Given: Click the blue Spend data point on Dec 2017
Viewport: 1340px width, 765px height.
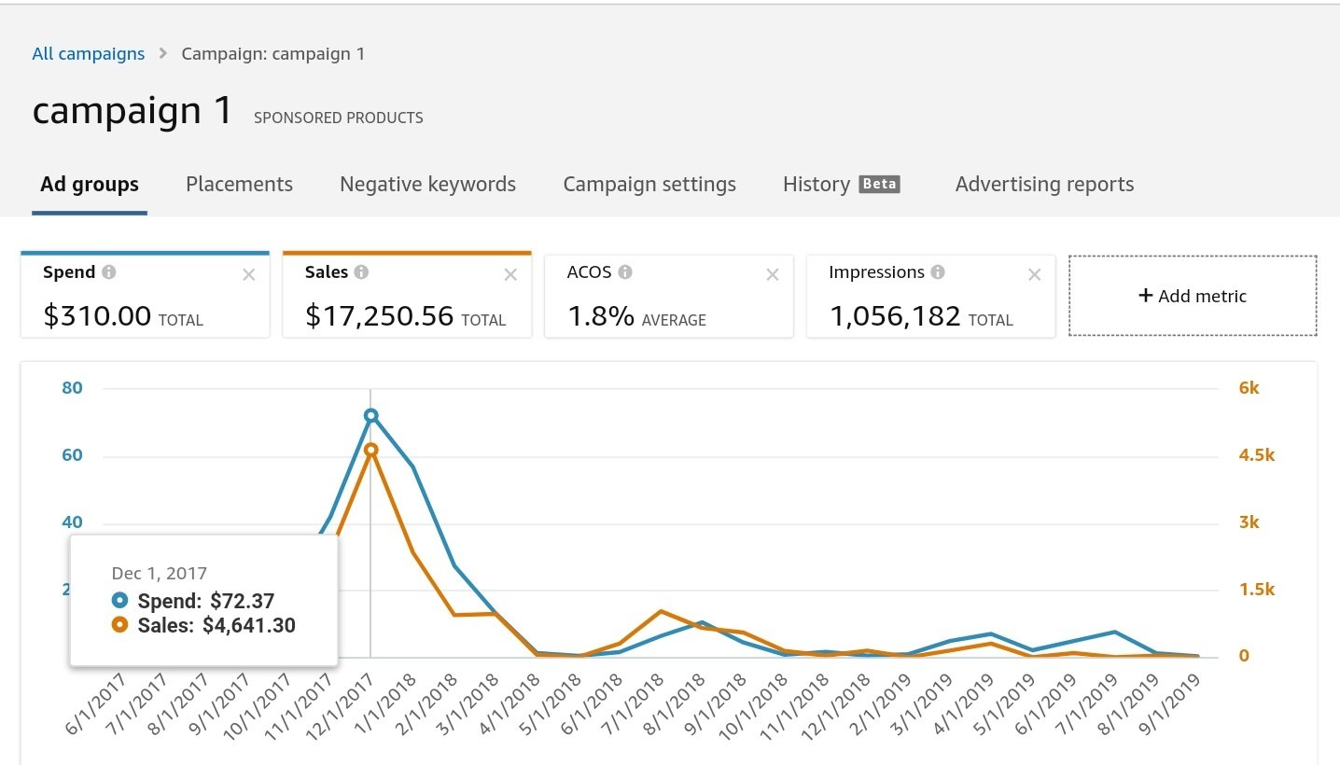Looking at the screenshot, I should [370, 416].
